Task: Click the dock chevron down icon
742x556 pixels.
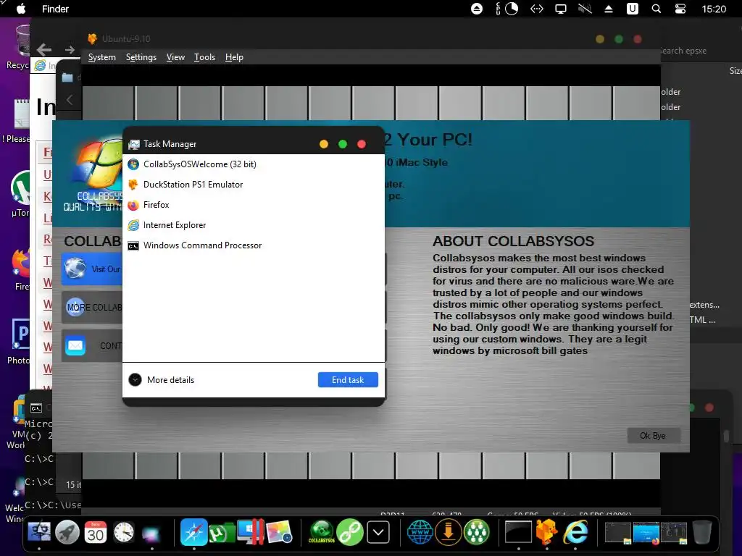Action: point(378,533)
